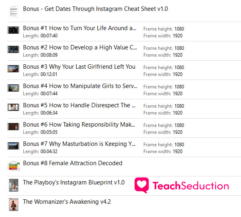Click Bonus #1 video thumbnail icon
This screenshot has height=217, width=241.
(13, 30)
